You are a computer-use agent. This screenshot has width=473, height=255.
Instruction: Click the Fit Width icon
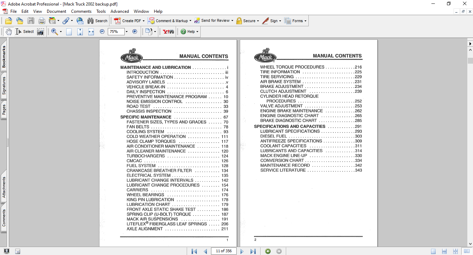(x=91, y=31)
